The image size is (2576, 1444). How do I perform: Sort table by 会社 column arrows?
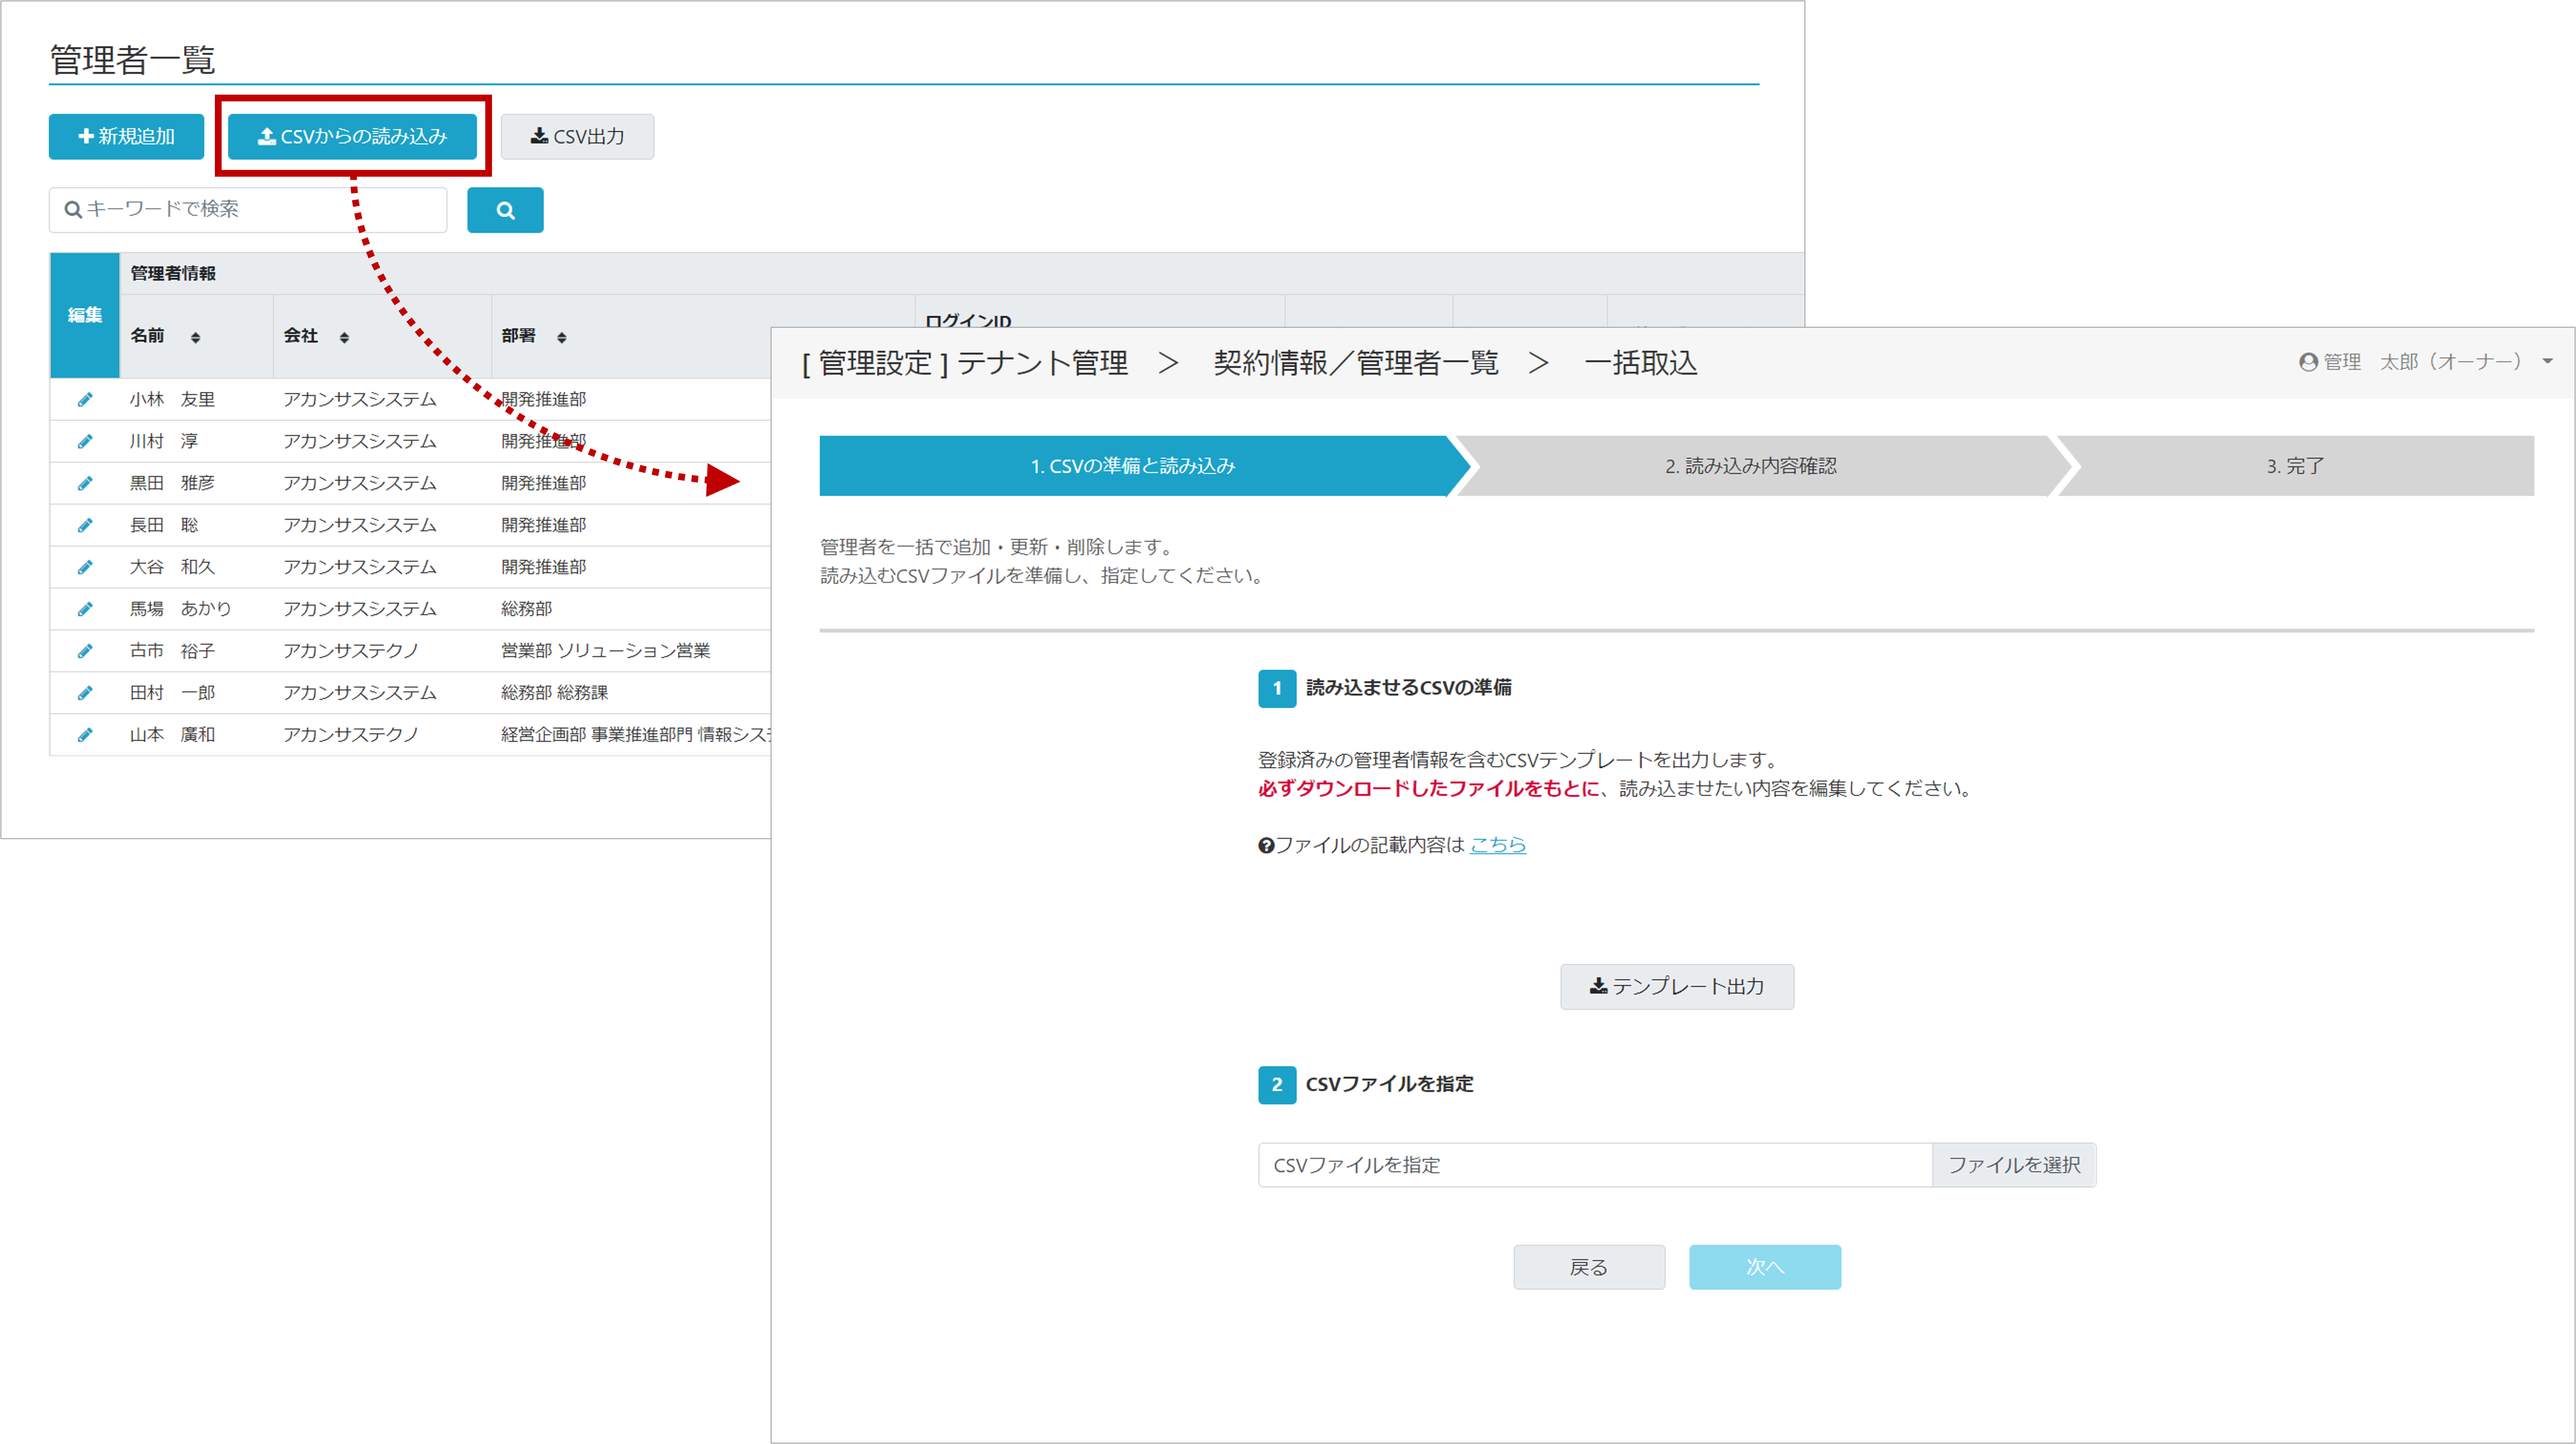[344, 338]
